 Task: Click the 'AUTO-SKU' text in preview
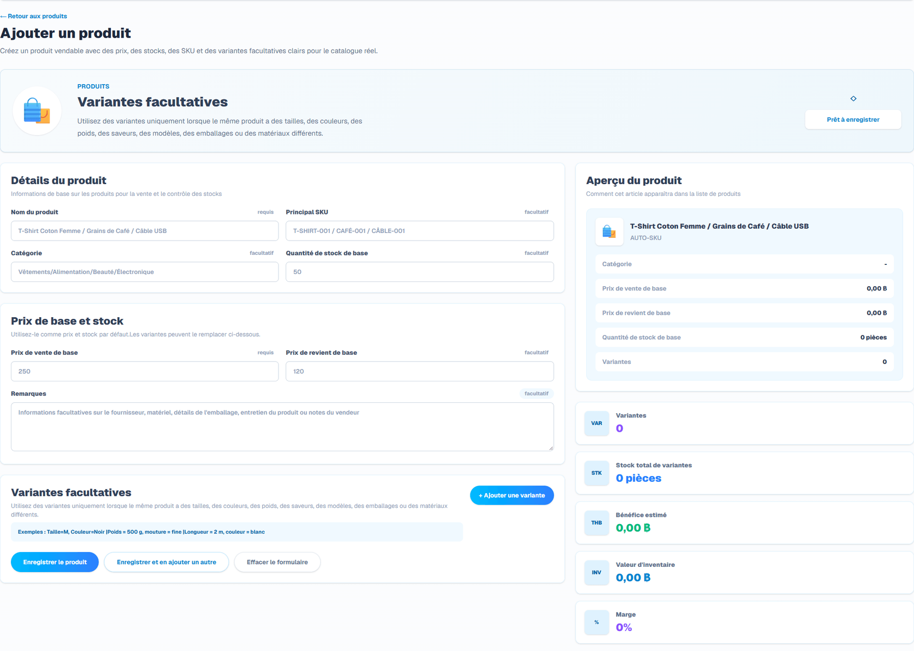tap(646, 238)
